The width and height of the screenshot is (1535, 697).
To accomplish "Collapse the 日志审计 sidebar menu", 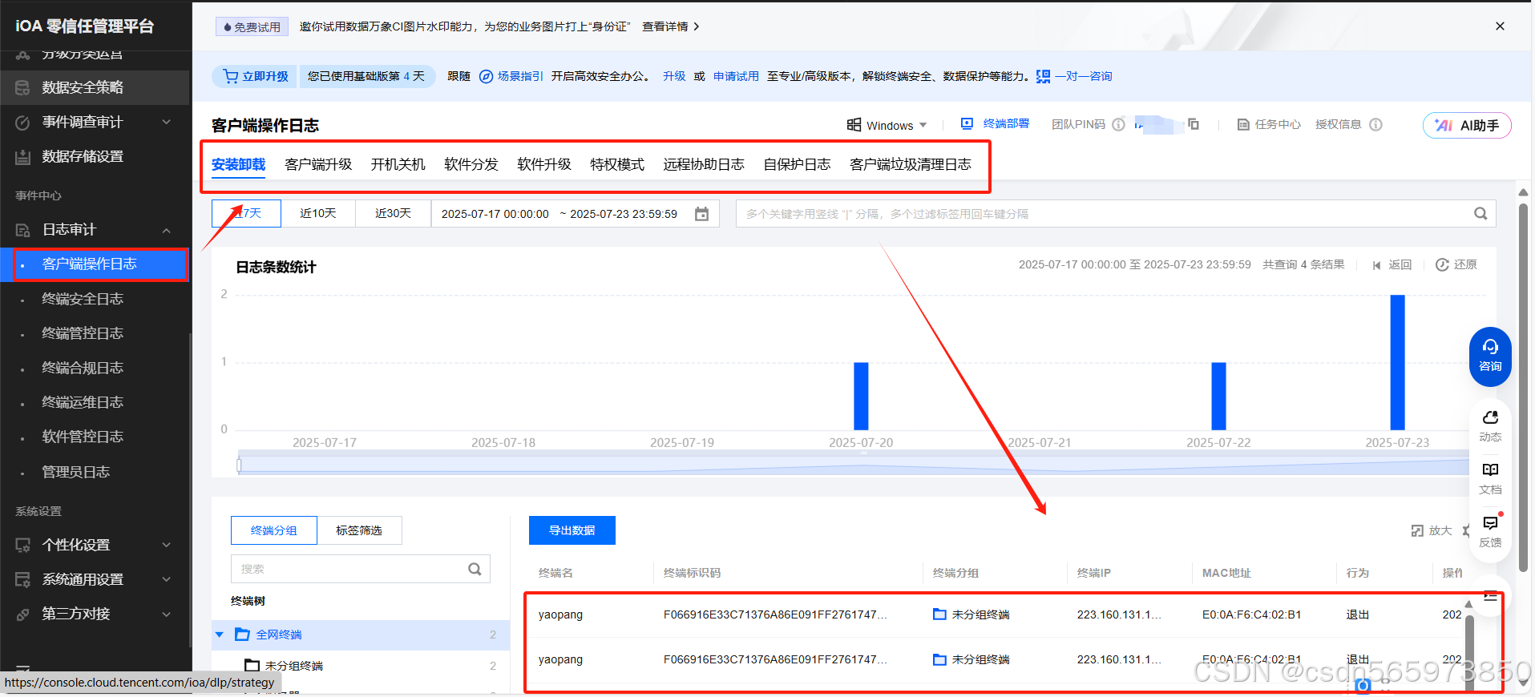I will coord(95,230).
